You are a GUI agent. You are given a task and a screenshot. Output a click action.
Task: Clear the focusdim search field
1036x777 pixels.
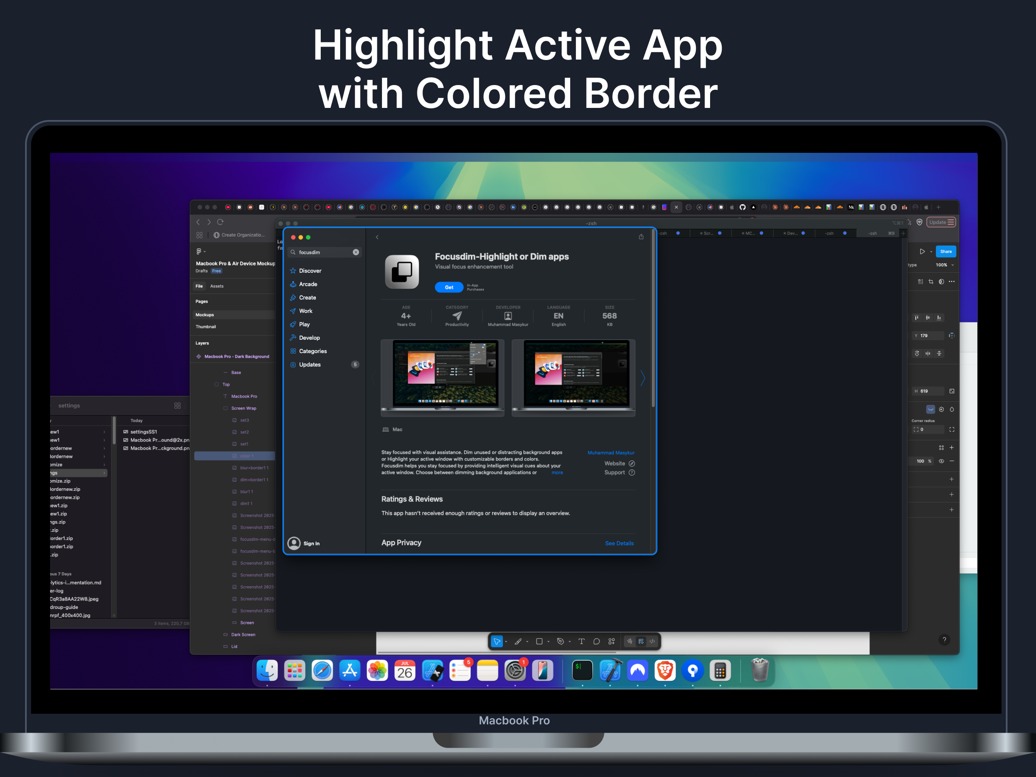pyautogui.click(x=356, y=252)
